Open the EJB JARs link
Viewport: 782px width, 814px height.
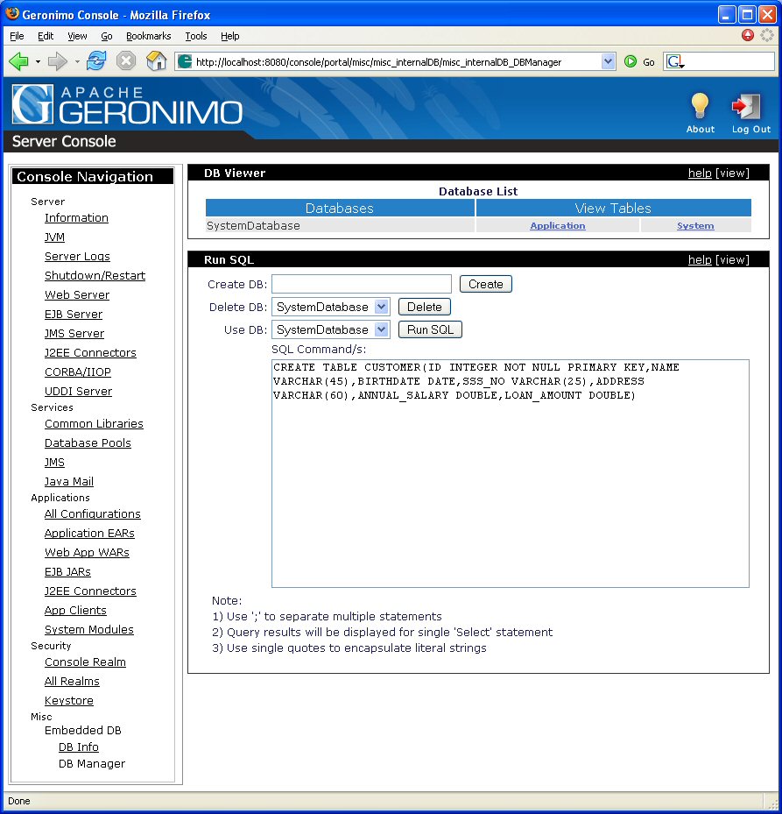tap(67, 571)
